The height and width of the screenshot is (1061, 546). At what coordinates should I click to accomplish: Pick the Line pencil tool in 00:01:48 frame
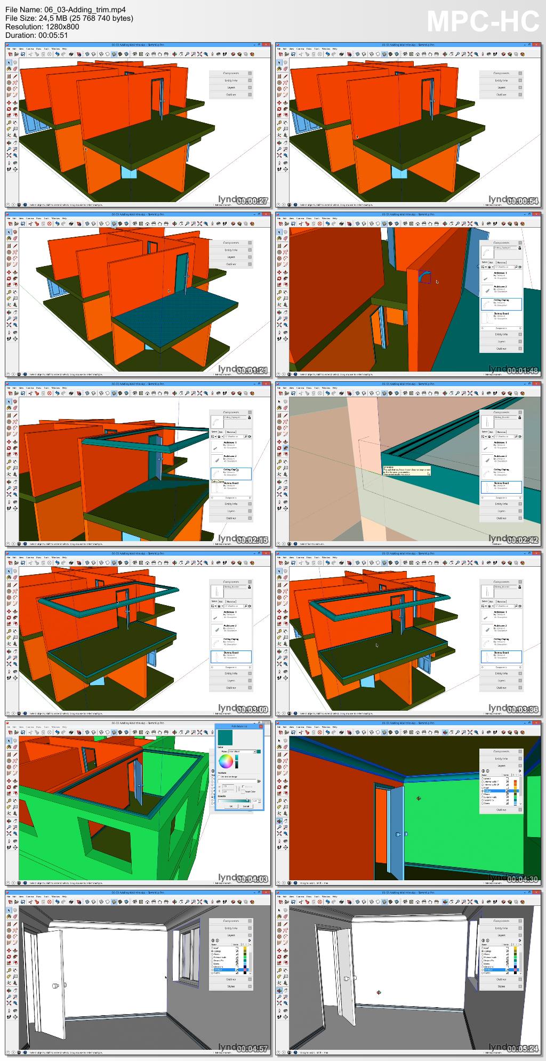tap(285, 246)
